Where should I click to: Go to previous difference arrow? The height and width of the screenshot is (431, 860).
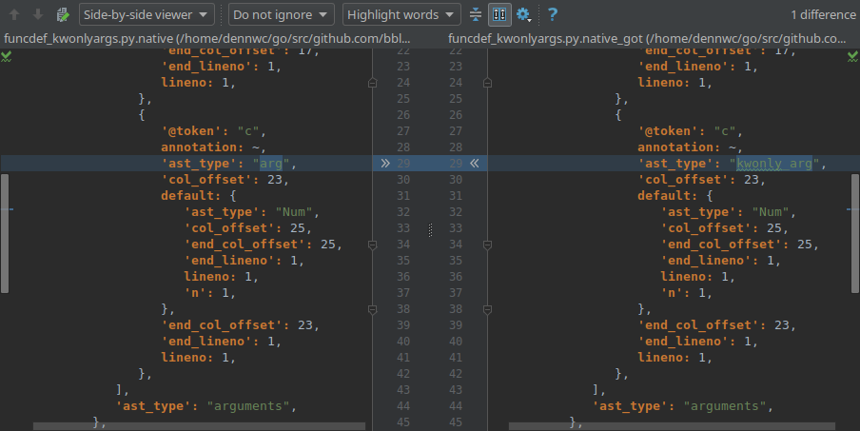[x=14, y=14]
